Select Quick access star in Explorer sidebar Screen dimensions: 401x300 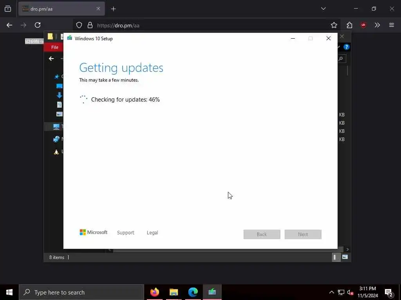click(x=57, y=77)
